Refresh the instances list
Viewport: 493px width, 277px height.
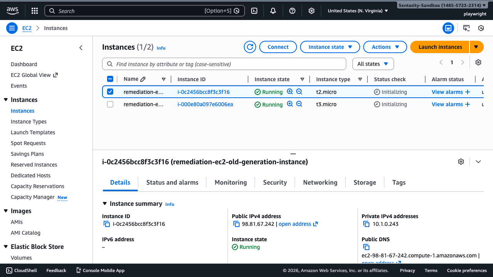pos(250,47)
